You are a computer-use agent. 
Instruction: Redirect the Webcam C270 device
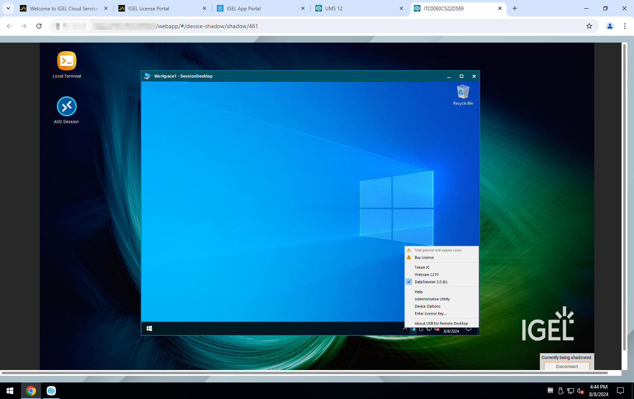427,275
